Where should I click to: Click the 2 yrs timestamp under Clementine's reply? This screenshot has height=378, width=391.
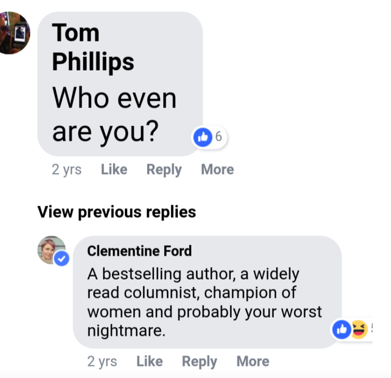(102, 361)
